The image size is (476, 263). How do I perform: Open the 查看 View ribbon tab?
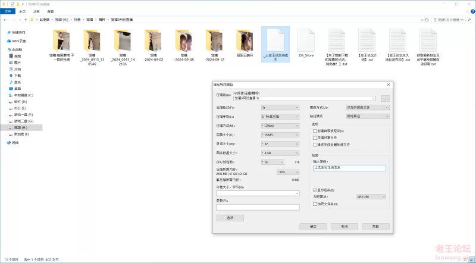pos(51,11)
